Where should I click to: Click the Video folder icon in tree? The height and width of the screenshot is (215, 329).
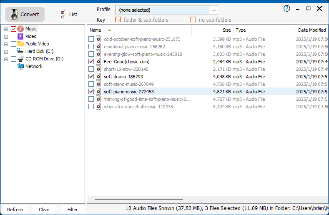tap(20, 37)
